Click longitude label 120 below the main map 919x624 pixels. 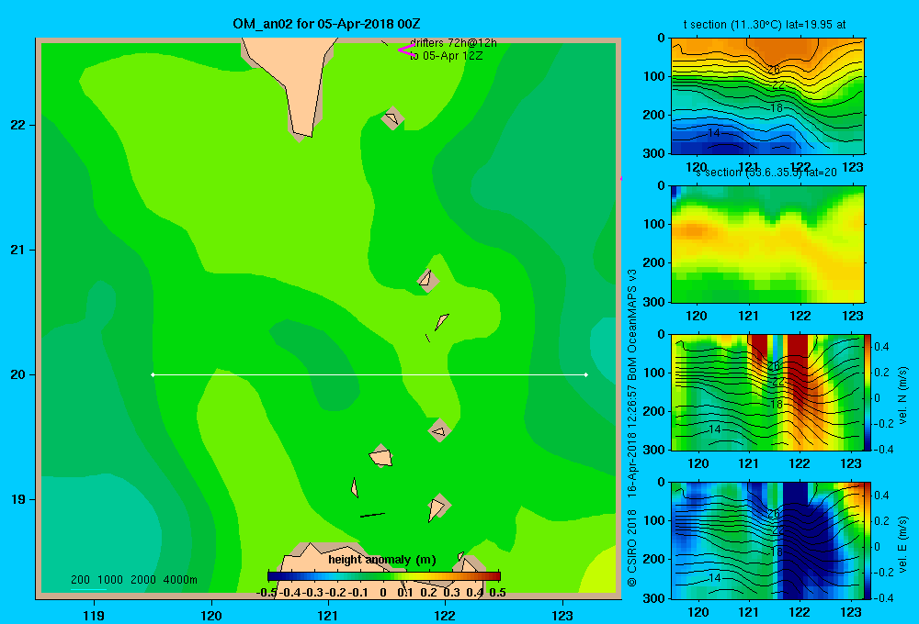(x=211, y=615)
